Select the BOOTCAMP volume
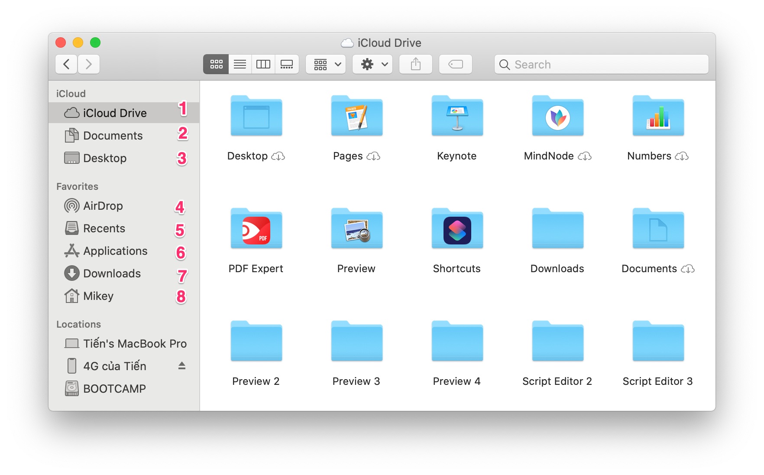Image resolution: width=764 pixels, height=475 pixels. (x=124, y=389)
